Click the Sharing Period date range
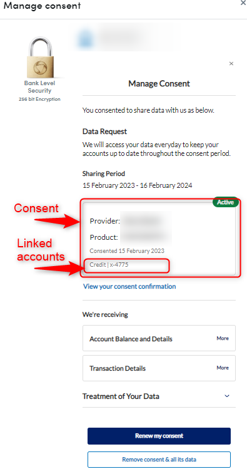This screenshot has width=247, height=474. pyautogui.click(x=138, y=185)
